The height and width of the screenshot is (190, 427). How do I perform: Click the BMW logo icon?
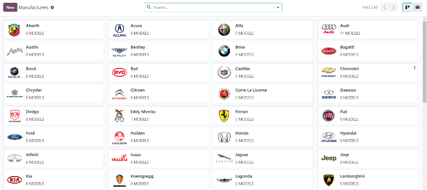click(224, 51)
